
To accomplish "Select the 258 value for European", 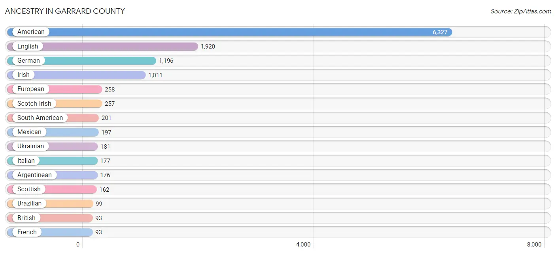I will pyautogui.click(x=110, y=90).
